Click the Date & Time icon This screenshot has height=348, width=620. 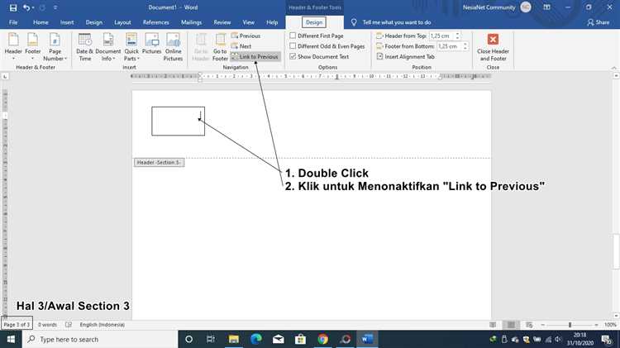tap(84, 46)
